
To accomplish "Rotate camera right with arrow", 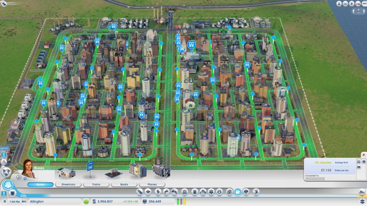I will click(x=364, y=11).
